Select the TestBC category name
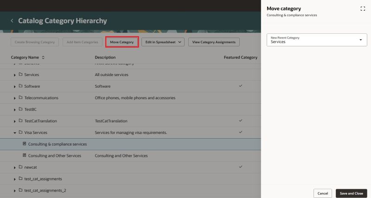Image resolution: width=371 pixels, height=198 pixels. click(30, 109)
